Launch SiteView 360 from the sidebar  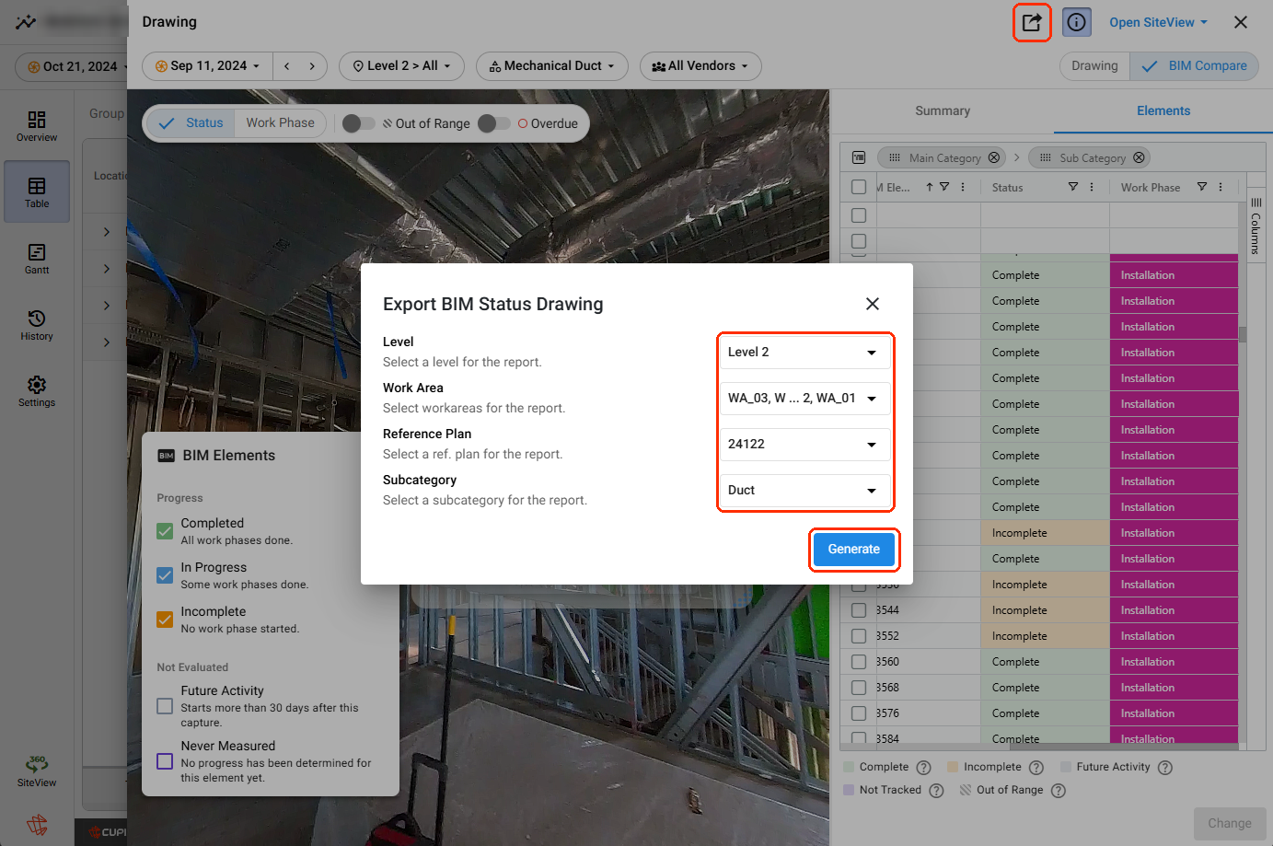(37, 771)
